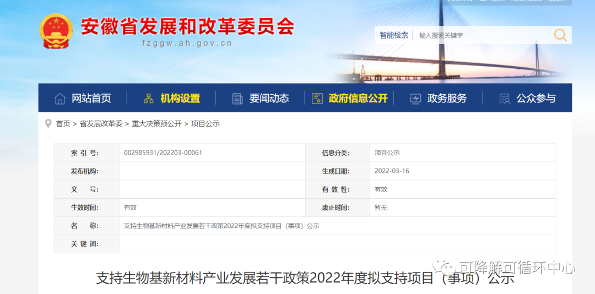Click the 有效 value beside 生效时间

pos(130,208)
